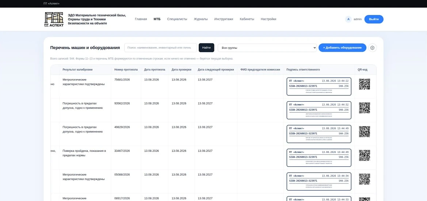Open the Главная menu item
Viewport: 427px width, 201px height.
[141, 19]
